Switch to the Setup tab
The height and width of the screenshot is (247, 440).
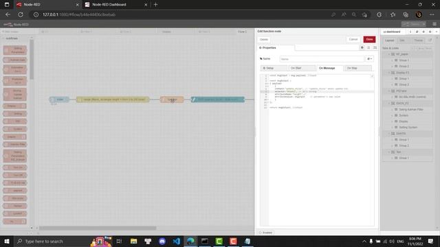[274, 68]
